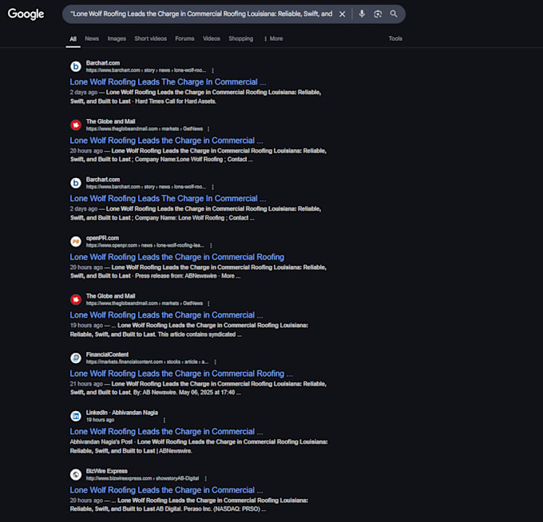Click BizWire Express site name text
Image resolution: width=543 pixels, height=522 pixels.
click(107, 471)
